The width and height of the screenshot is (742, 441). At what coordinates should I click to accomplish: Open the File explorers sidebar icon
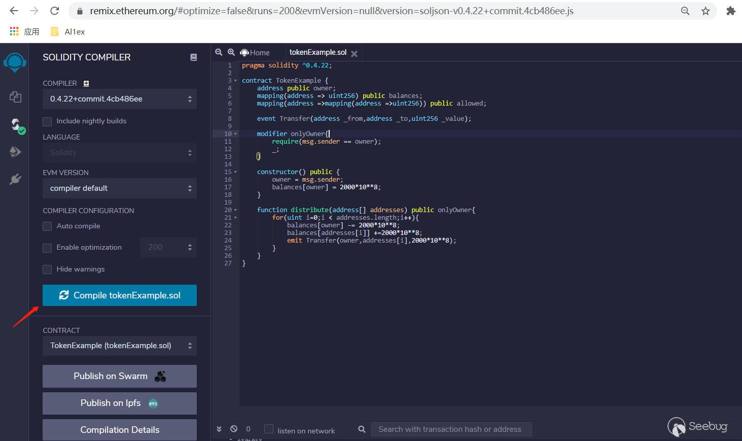click(15, 97)
